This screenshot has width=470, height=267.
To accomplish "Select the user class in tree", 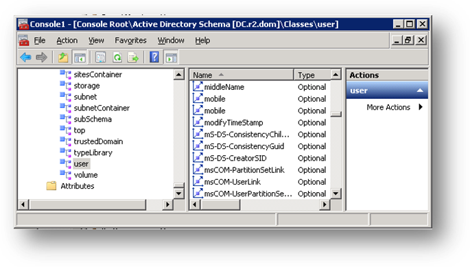I will [x=81, y=164].
